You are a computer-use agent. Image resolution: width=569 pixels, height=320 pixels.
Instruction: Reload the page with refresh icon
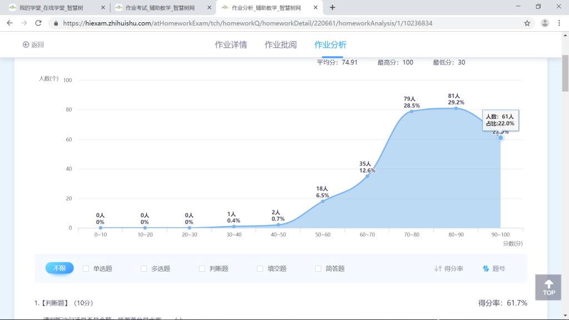(x=38, y=23)
